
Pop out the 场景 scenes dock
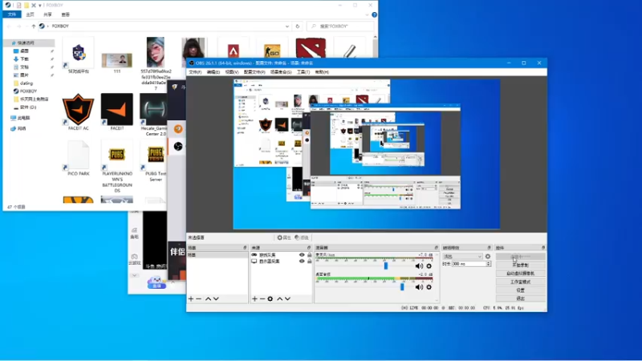(246, 248)
